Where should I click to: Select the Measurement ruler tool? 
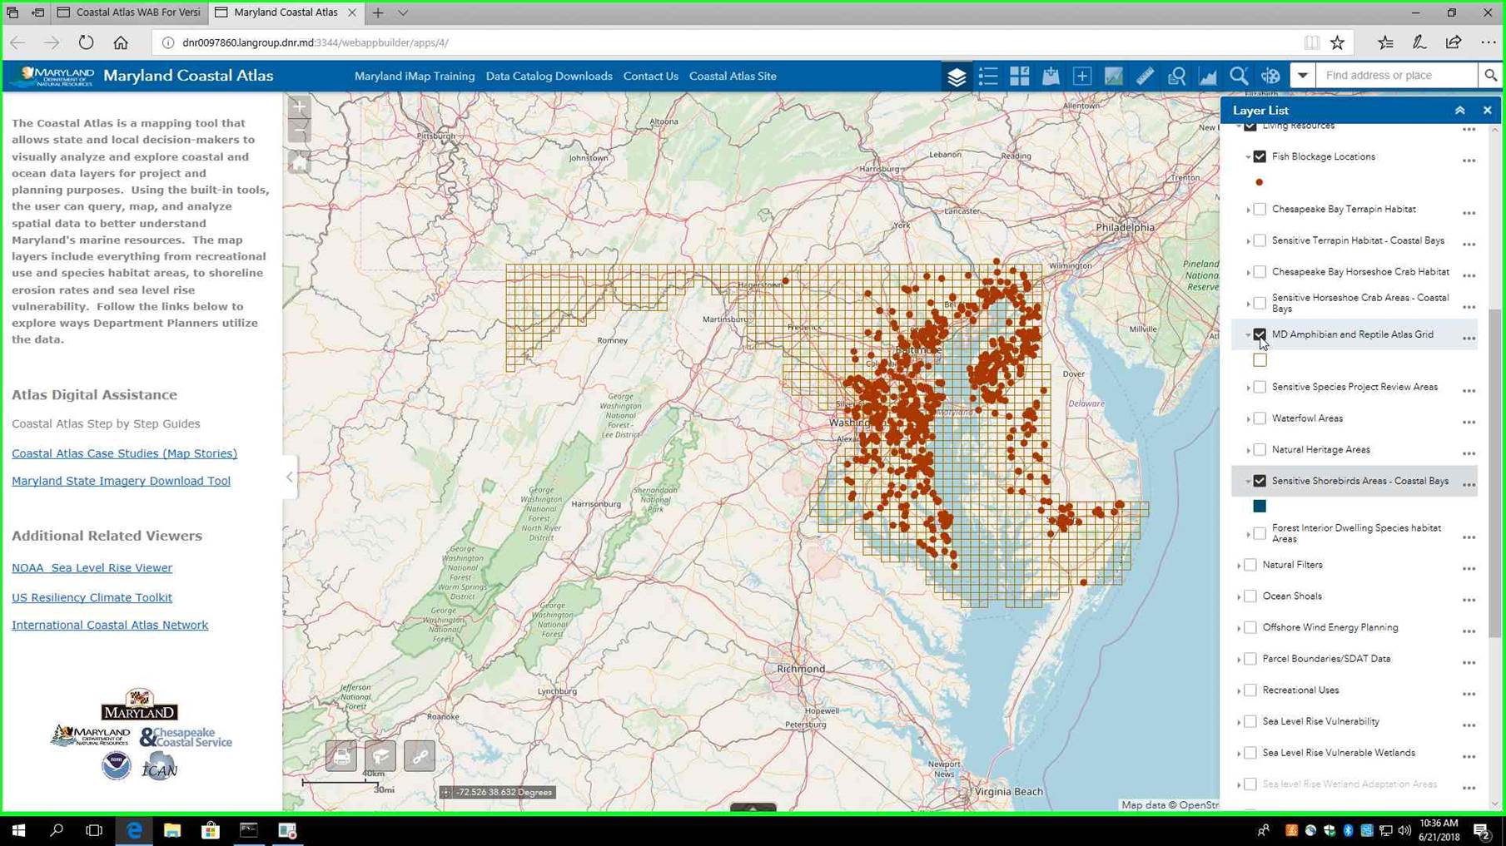pos(1145,77)
